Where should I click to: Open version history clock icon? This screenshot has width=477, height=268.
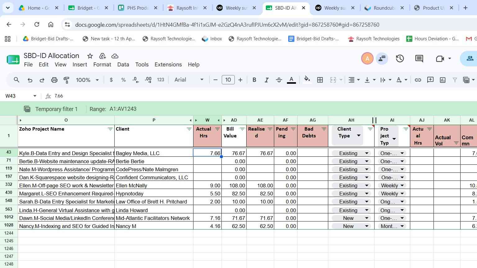(x=400, y=58)
